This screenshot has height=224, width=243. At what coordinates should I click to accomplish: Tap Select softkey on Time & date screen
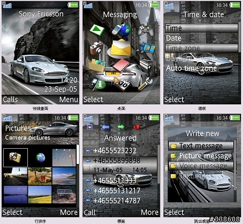pos(174,100)
